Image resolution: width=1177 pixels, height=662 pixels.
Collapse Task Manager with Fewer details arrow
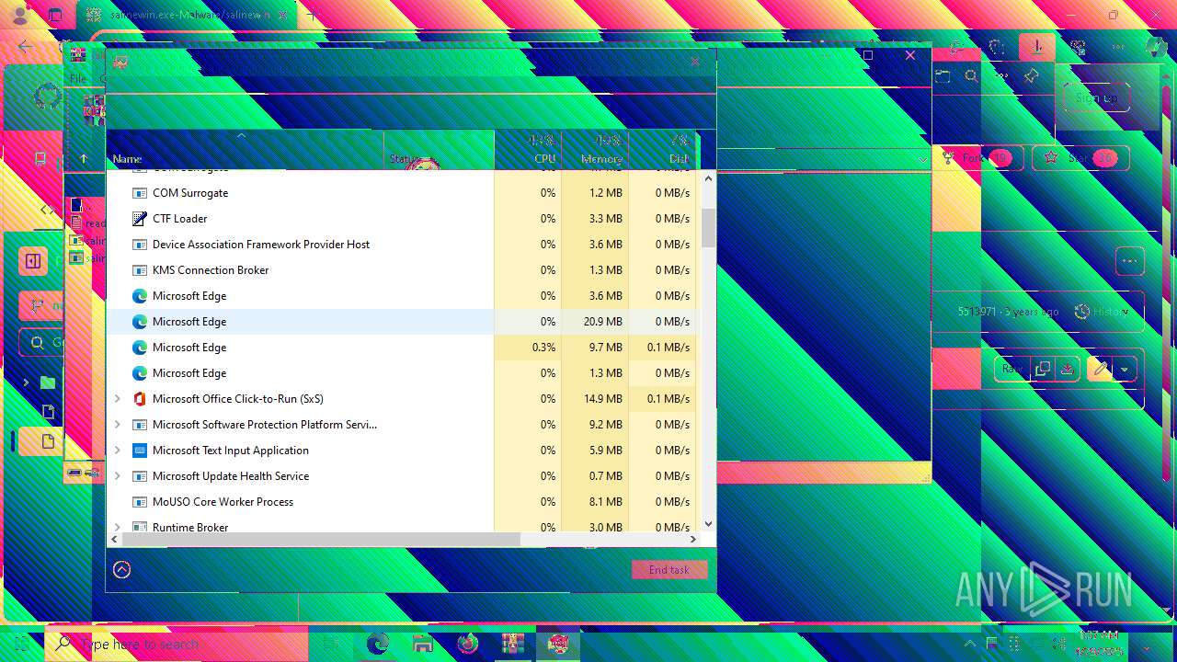click(121, 570)
